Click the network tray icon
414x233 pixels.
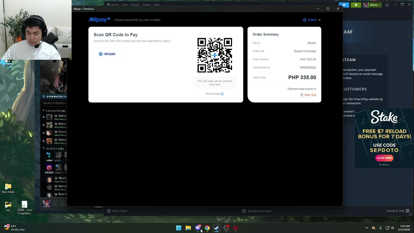(387, 228)
